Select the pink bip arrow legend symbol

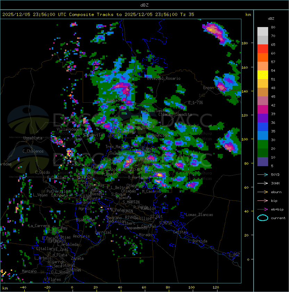click(263, 200)
